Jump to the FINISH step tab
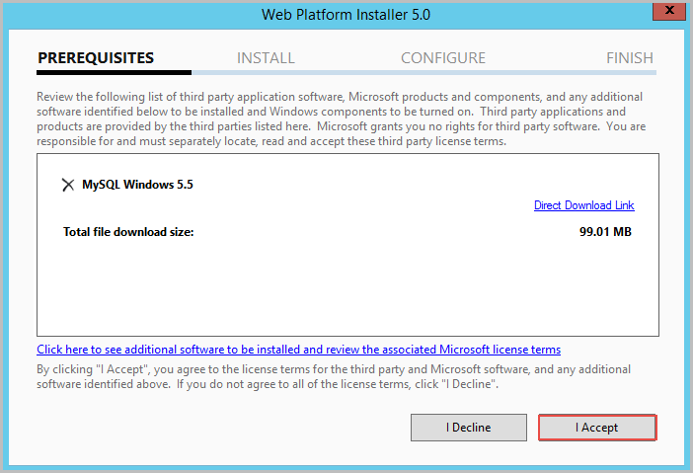 [629, 58]
